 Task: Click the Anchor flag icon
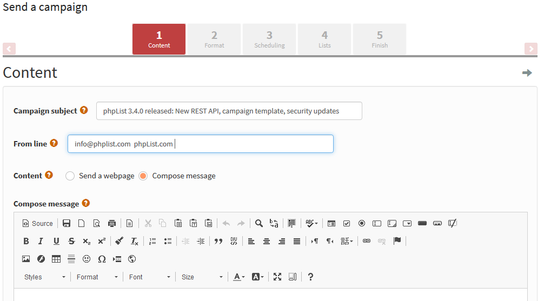397,241
